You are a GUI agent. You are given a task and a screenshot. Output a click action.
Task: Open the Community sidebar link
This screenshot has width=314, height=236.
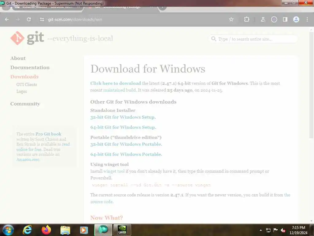pyautogui.click(x=25, y=104)
